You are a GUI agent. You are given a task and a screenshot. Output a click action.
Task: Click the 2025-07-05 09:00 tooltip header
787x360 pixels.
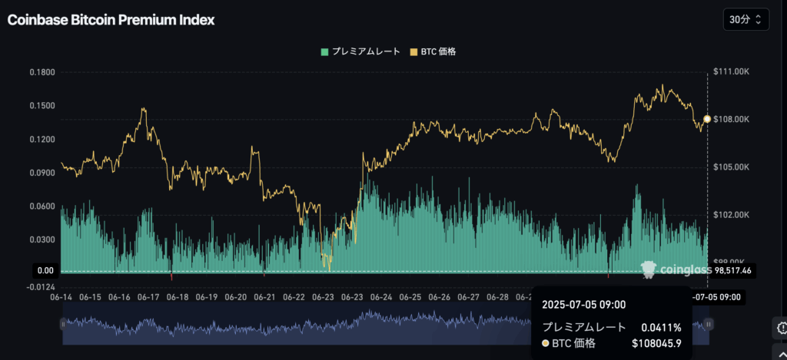pyautogui.click(x=584, y=304)
